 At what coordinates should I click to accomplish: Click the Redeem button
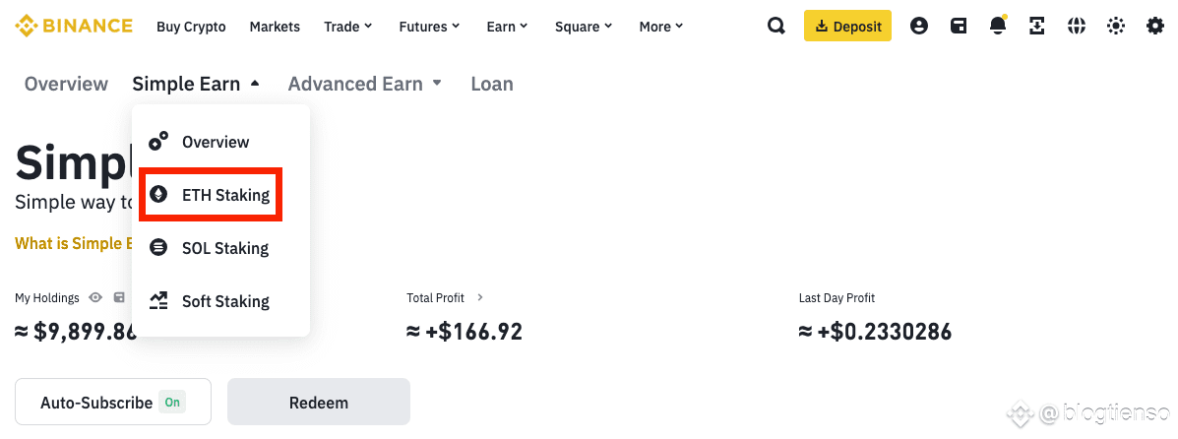tap(319, 403)
